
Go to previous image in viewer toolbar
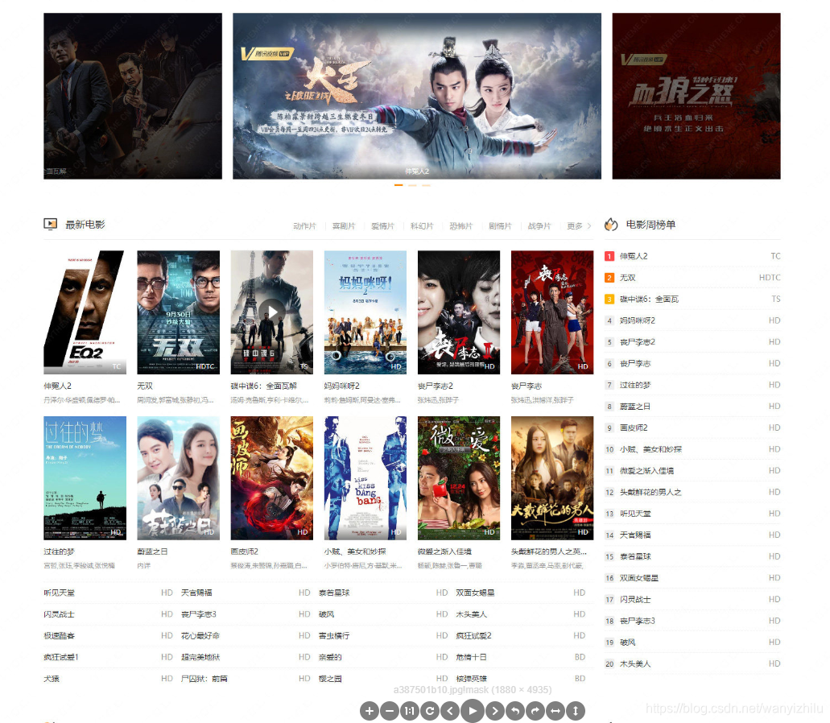click(x=450, y=711)
